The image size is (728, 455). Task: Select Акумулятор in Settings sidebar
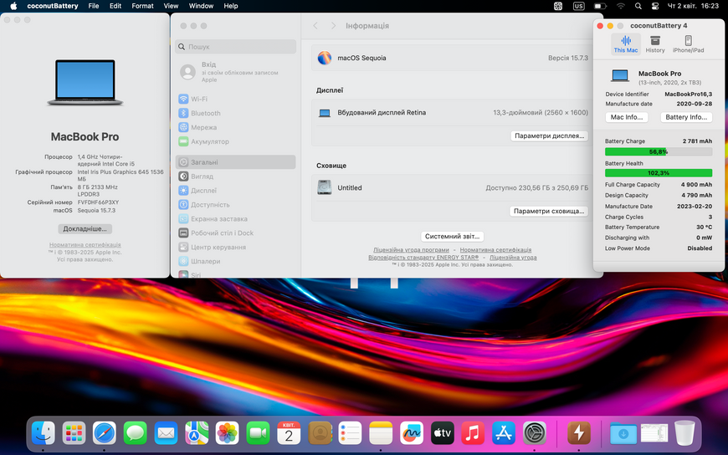(236, 141)
